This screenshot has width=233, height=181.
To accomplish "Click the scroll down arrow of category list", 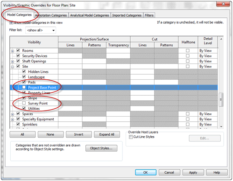I will [221, 126].
